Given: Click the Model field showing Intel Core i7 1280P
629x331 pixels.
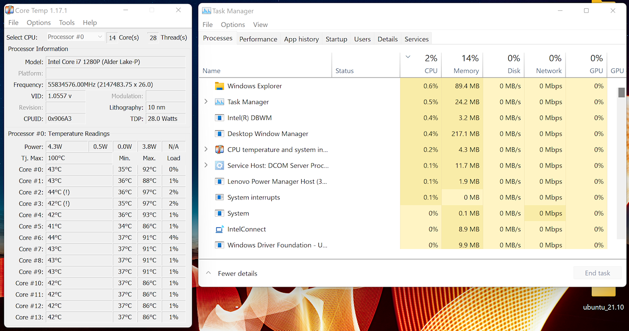Looking at the screenshot, I should pyautogui.click(x=116, y=62).
